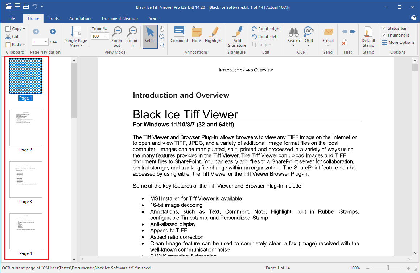420x273 pixels.
Task: Choose the magnifier with letter A tool
Action: coord(162,37)
